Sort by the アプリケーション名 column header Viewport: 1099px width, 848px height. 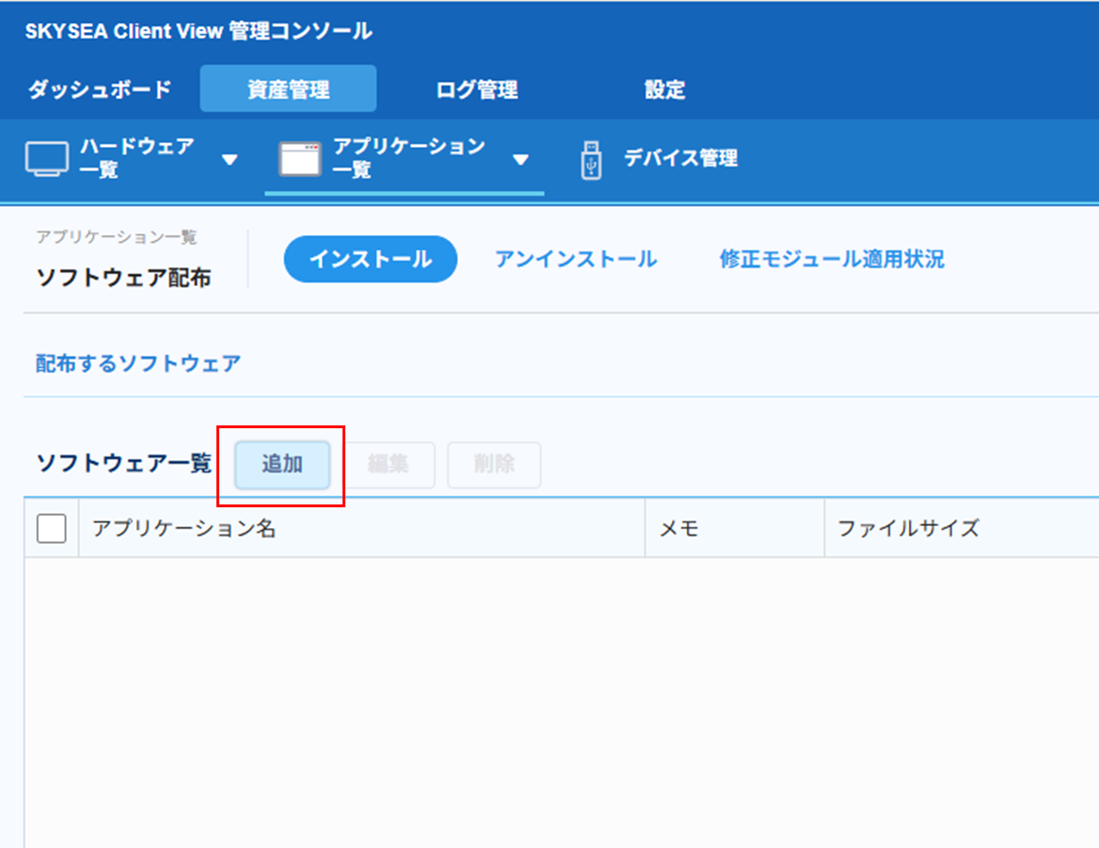pyautogui.click(x=184, y=528)
